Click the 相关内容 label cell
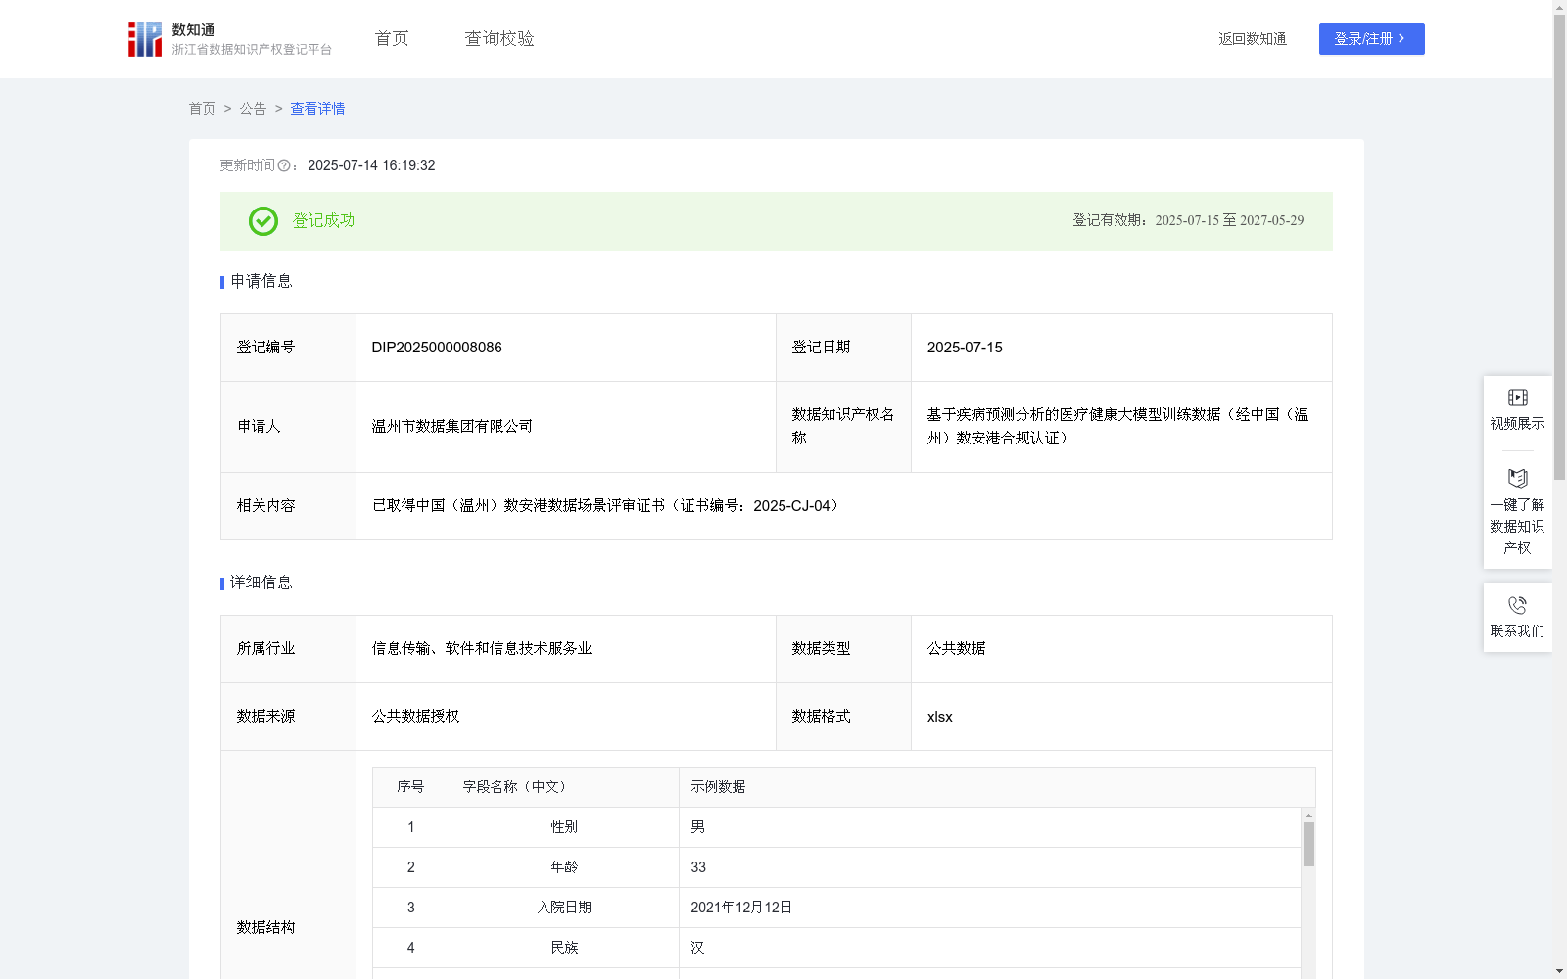1567x979 pixels. click(x=288, y=506)
